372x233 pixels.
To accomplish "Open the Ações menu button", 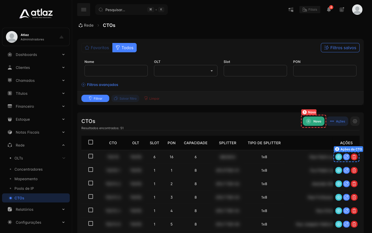I will [338, 121].
